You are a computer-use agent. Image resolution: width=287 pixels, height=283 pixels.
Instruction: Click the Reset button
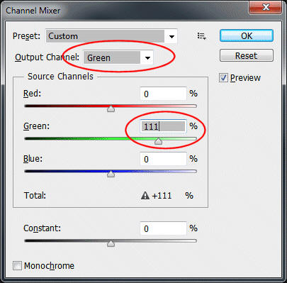click(247, 55)
